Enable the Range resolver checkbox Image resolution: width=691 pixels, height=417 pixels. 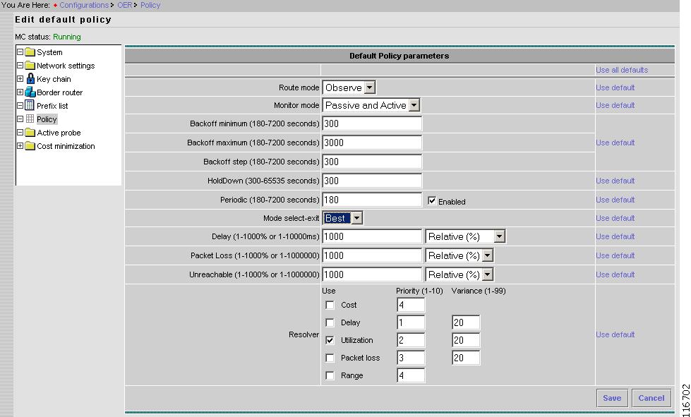click(330, 375)
